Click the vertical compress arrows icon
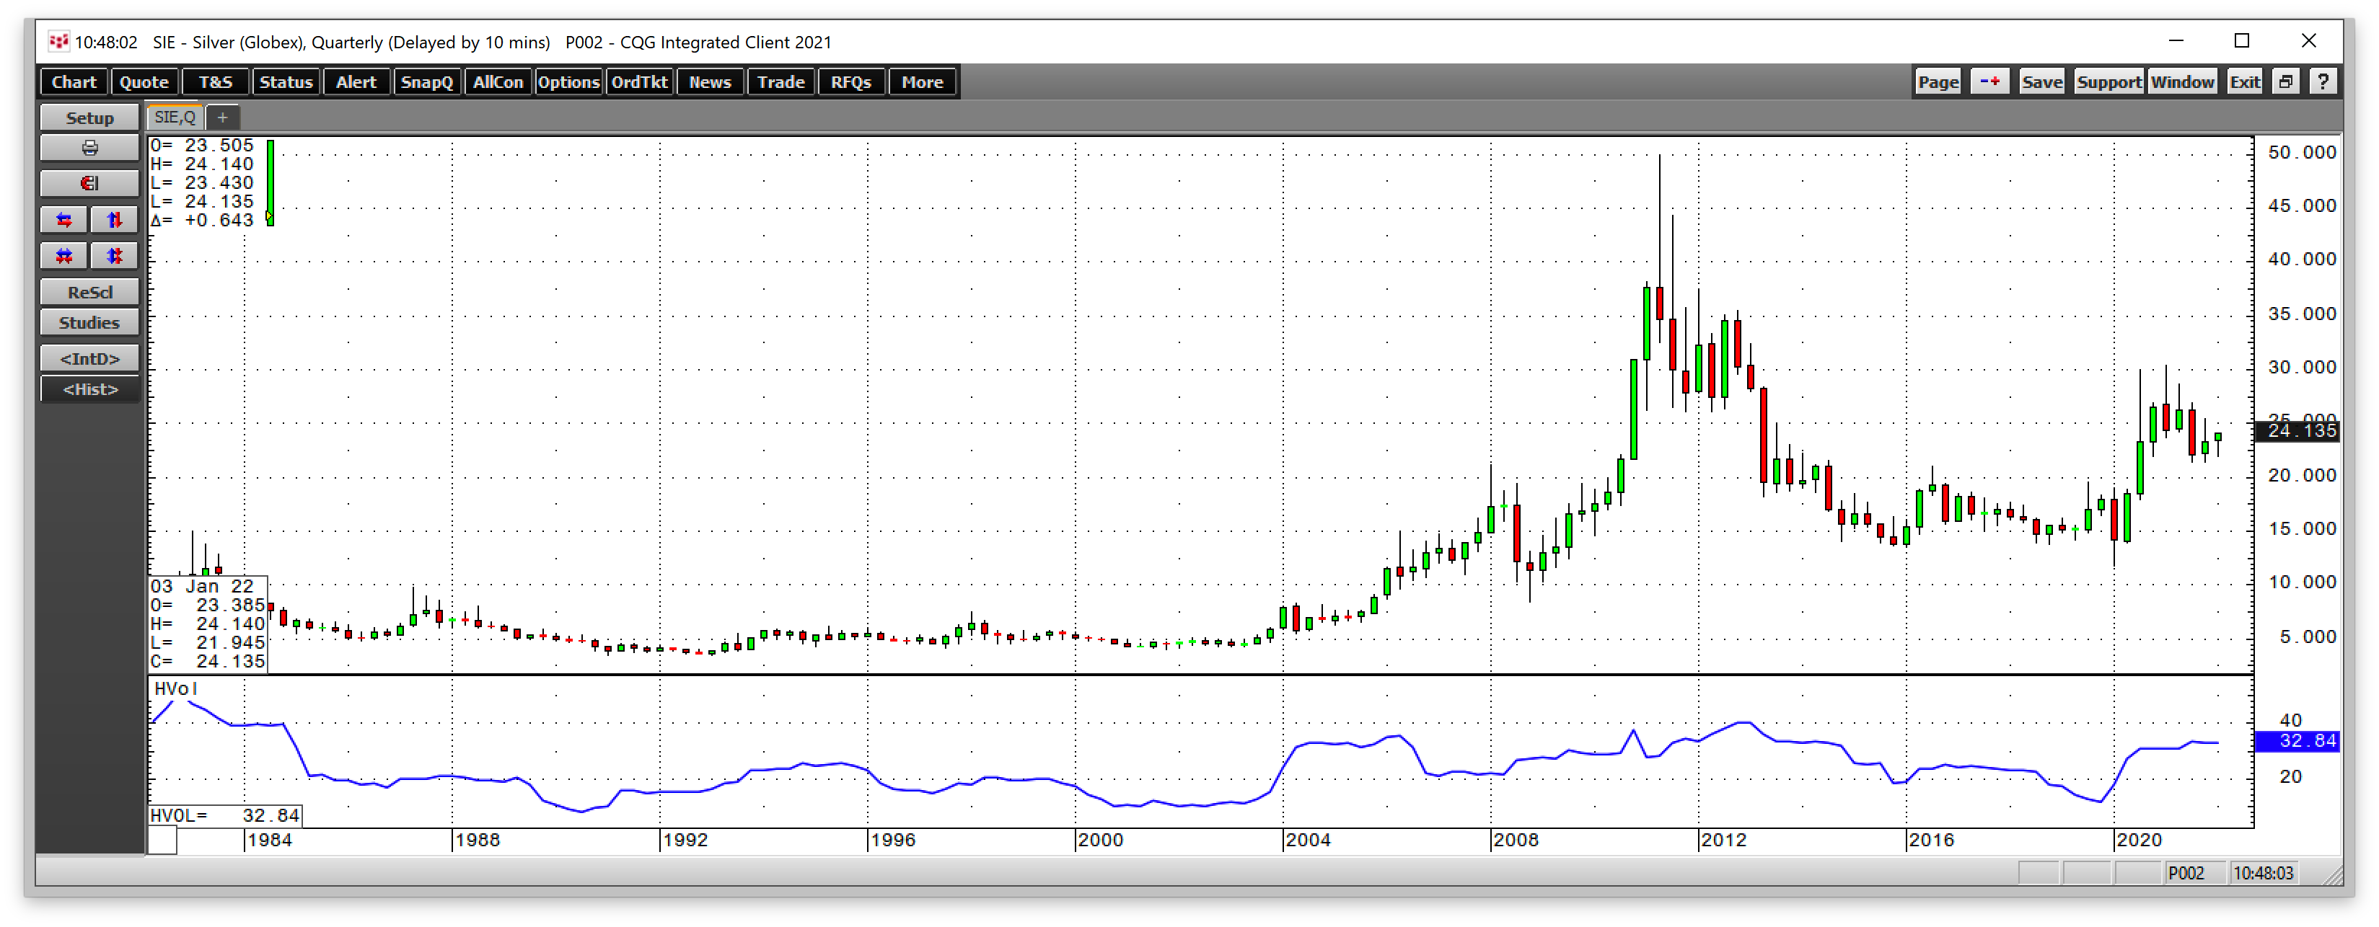 pyautogui.click(x=115, y=256)
